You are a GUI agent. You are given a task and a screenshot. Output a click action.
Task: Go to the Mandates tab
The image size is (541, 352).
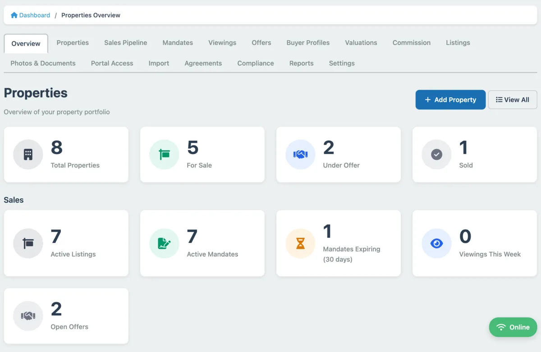[178, 43]
